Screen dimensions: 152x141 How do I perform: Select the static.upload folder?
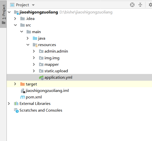point(56,71)
